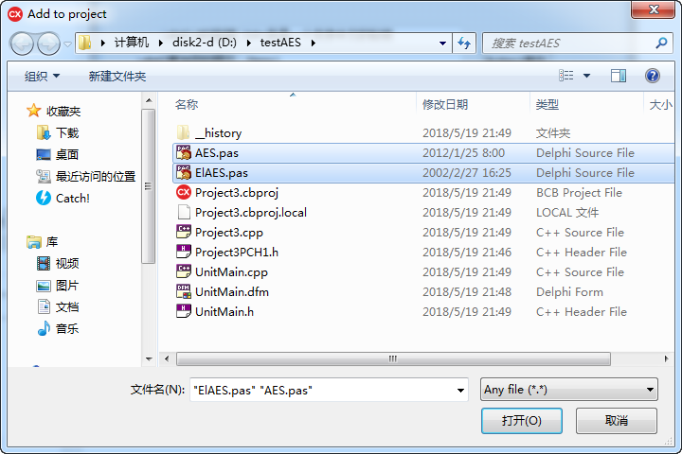Expand the view options dropdown arrow

click(x=586, y=76)
